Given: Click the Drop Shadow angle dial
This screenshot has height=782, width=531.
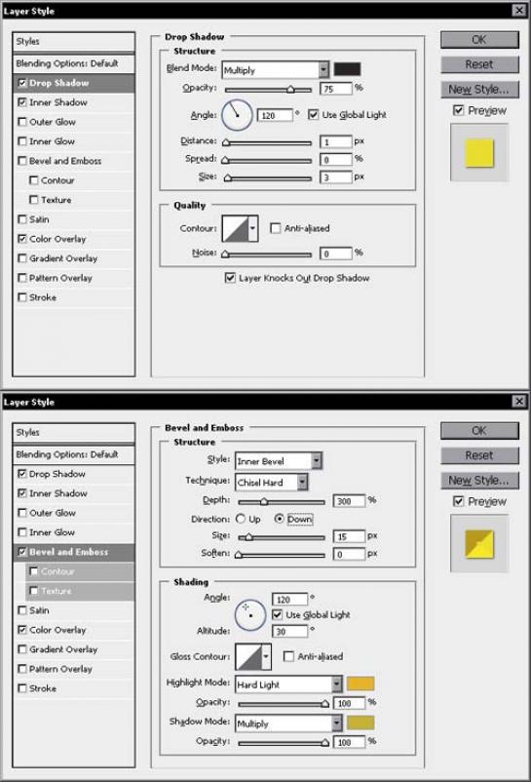Looking at the screenshot, I should (237, 115).
